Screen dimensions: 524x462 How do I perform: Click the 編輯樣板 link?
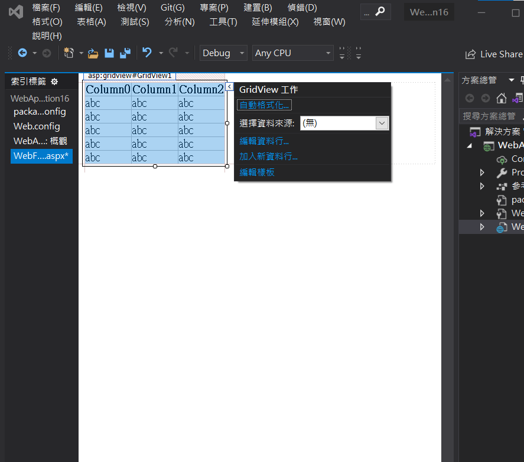257,173
